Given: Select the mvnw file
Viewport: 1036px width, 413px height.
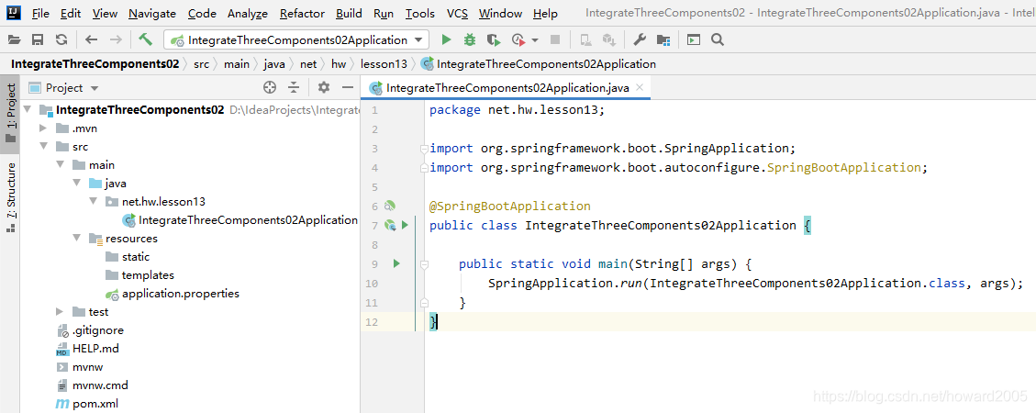Looking at the screenshot, I should point(79,367).
